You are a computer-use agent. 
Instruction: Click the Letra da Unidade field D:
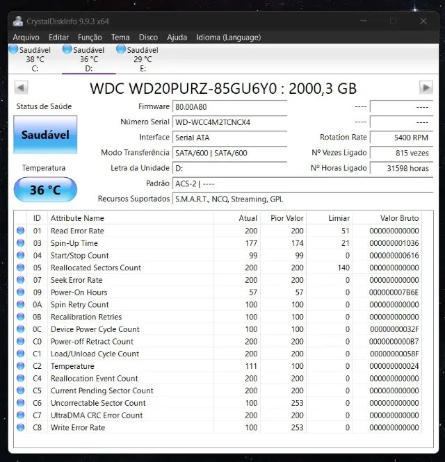(229, 168)
